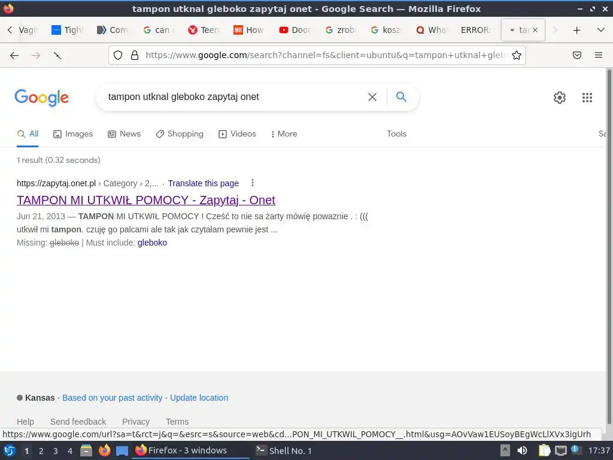This screenshot has width=613, height=460.
Task: Click the Must include gleboko link
Action: pyautogui.click(x=152, y=243)
